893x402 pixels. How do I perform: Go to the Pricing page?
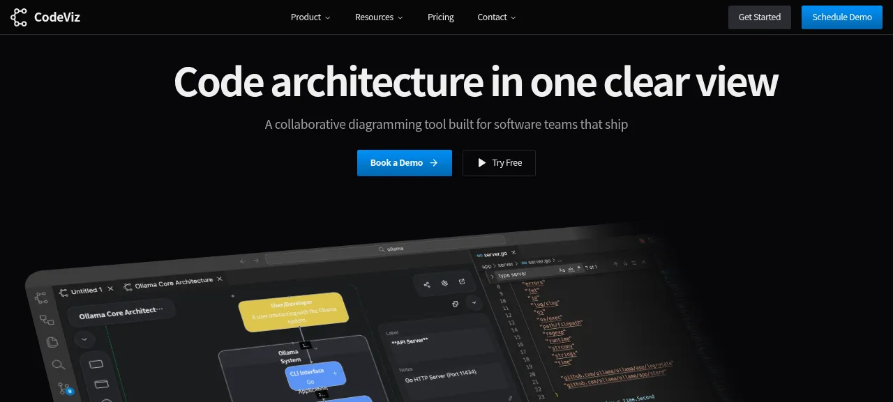(441, 17)
